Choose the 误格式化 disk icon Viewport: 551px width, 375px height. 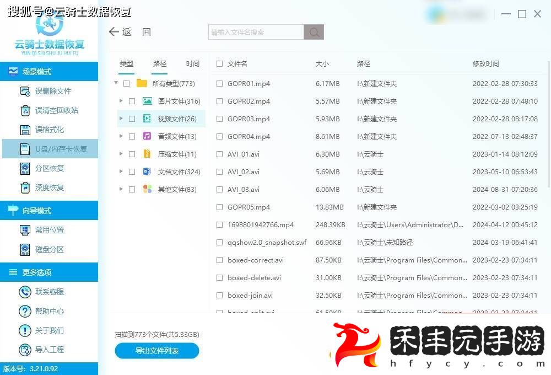pos(25,130)
